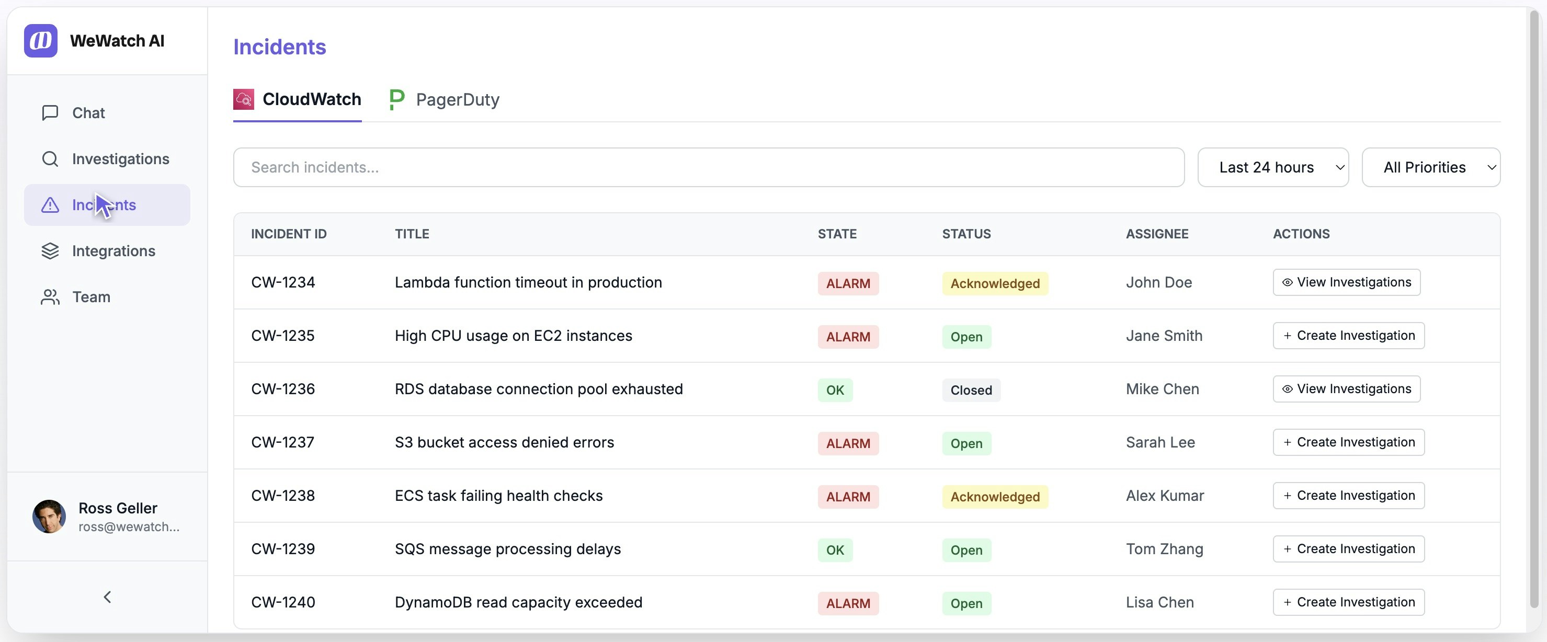Open the All Priorities dropdown
The height and width of the screenshot is (642, 1547).
(1431, 167)
